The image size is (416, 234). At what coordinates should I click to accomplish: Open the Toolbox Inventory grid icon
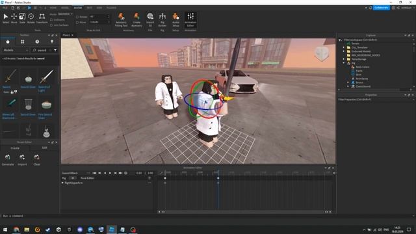[23, 42]
